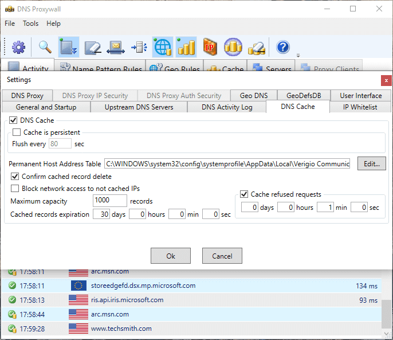Toggle the globe with coins toolbar icon
Image resolution: width=393 pixels, height=340 pixels.
163,47
